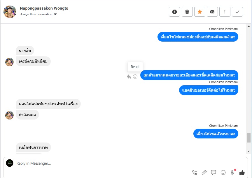Open the baht payment request icon
The height and width of the screenshot is (178, 252).
232,172
